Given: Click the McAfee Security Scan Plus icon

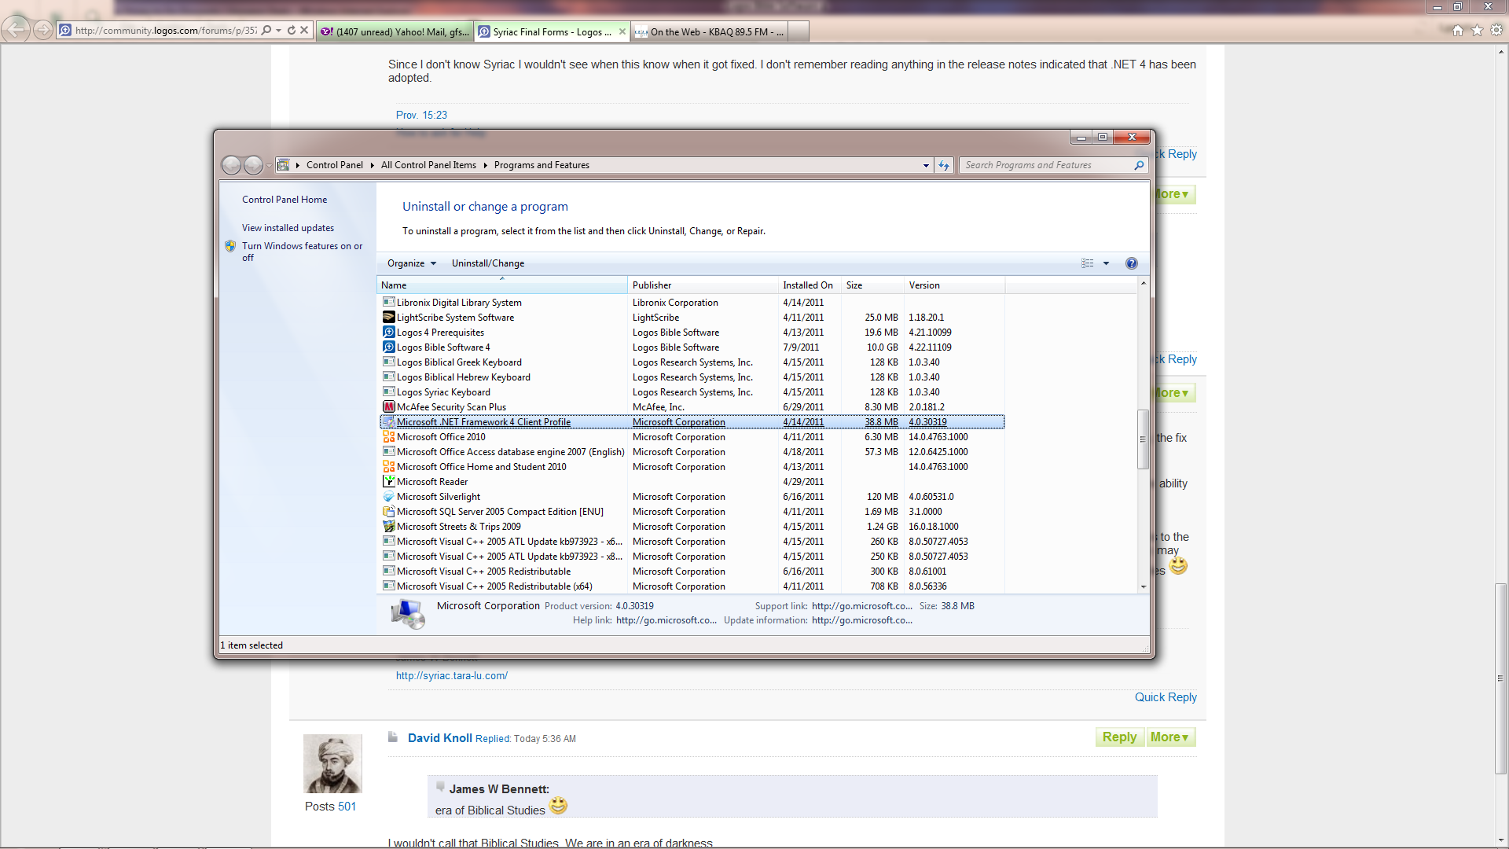Looking at the screenshot, I should click(388, 406).
